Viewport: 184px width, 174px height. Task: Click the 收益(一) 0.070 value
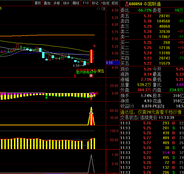[x=147, y=106]
